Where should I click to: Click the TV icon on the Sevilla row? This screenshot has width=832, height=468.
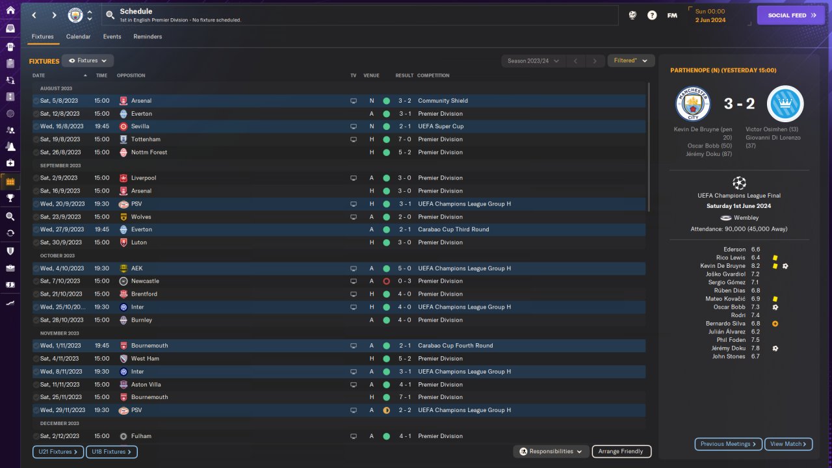(x=354, y=126)
